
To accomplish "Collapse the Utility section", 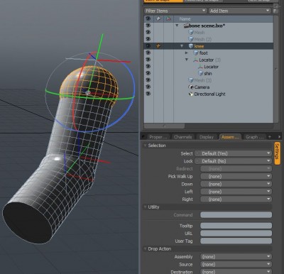I will pyautogui.click(x=145, y=207).
